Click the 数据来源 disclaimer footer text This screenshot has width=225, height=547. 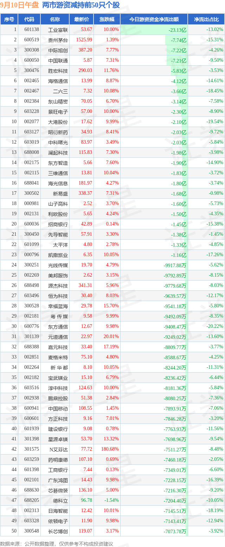(57, 543)
